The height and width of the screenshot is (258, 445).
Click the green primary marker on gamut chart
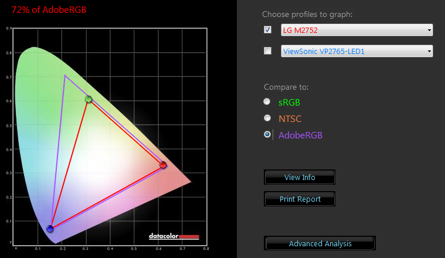tap(89, 99)
